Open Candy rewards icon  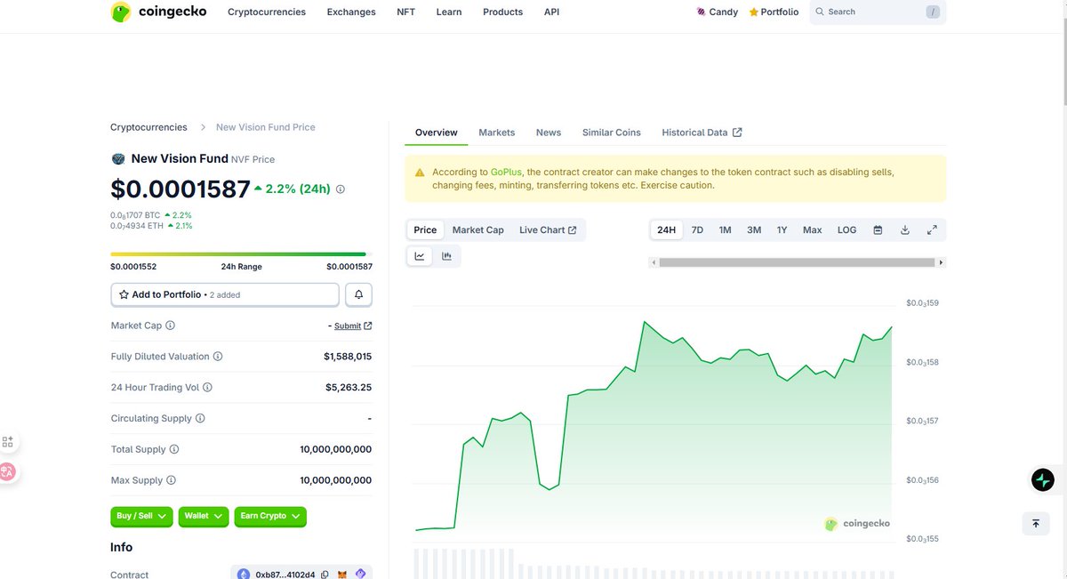tap(702, 12)
